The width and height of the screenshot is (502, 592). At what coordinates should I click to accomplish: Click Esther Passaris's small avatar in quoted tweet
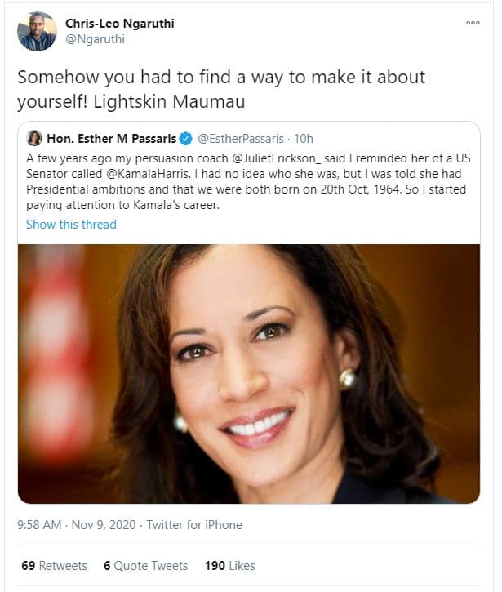(x=34, y=138)
